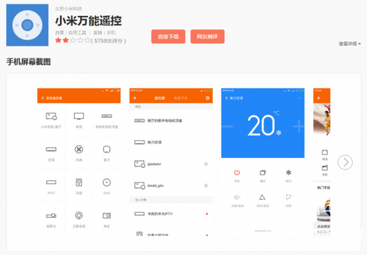Viewport: 367px width, 255px height.
Task: Expand the 查看详细 details dropdown
Action: coord(350,44)
